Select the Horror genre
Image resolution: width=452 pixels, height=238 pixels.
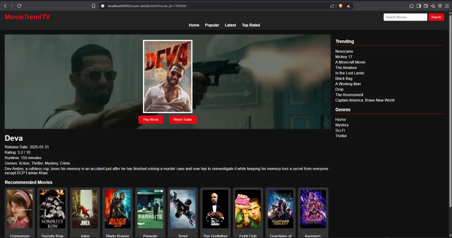[341, 120]
